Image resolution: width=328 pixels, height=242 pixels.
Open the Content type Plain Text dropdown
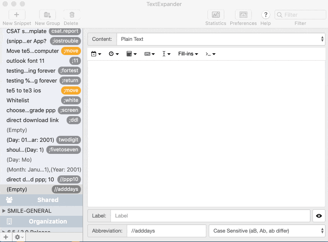pos(221,39)
